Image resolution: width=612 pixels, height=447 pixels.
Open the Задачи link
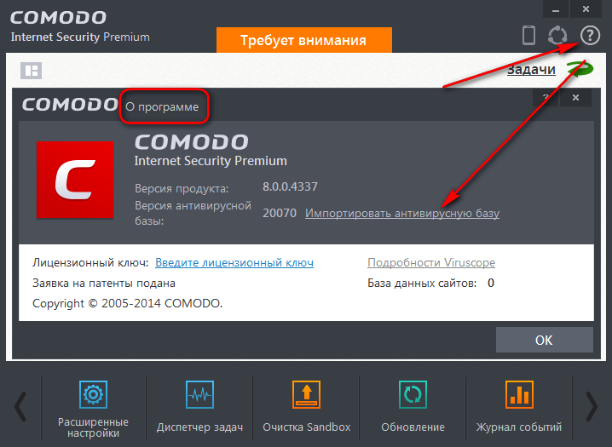531,69
